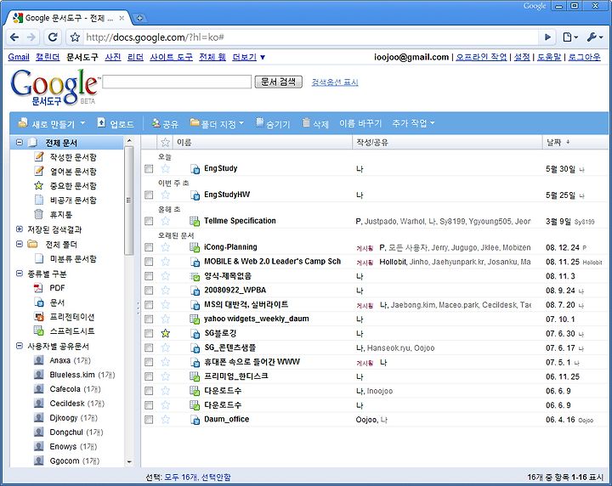The height and width of the screenshot is (486, 612).
Task: Click the sidebar vertical scrollbar thumb
Action: click(129, 201)
